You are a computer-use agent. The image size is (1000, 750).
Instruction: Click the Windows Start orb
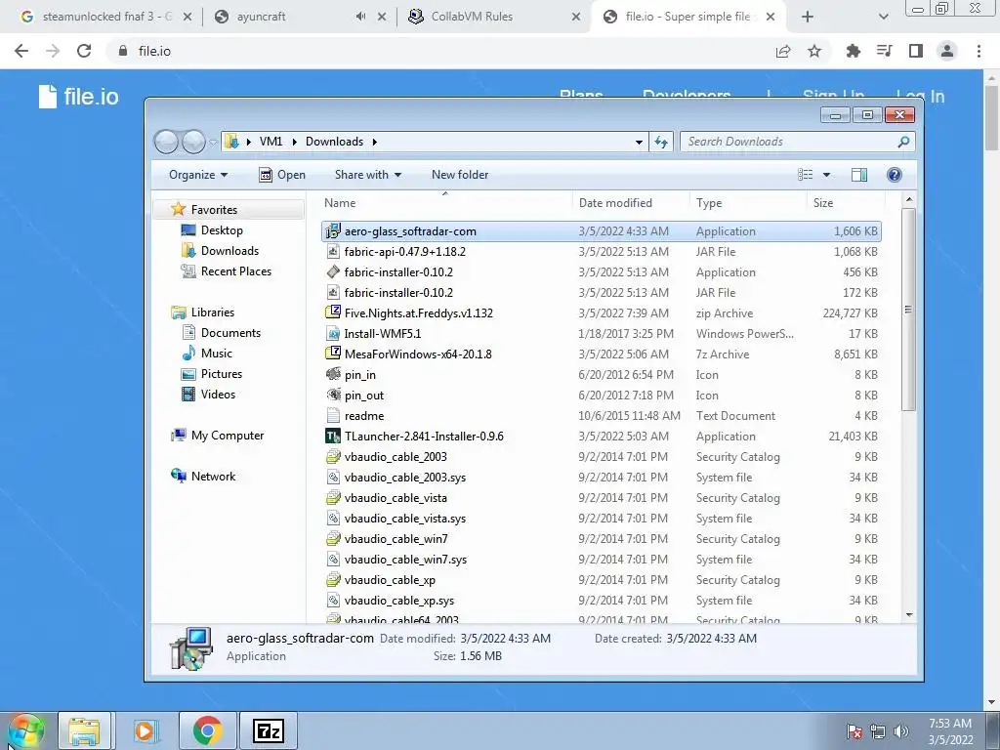(26, 730)
